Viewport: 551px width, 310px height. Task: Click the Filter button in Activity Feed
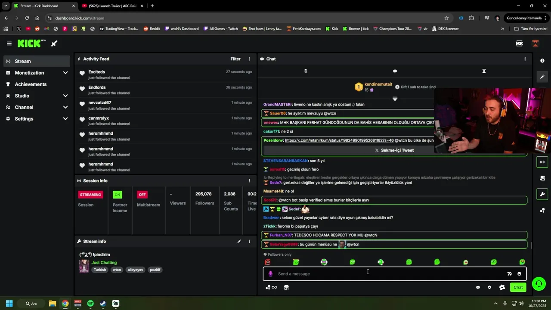235,59
